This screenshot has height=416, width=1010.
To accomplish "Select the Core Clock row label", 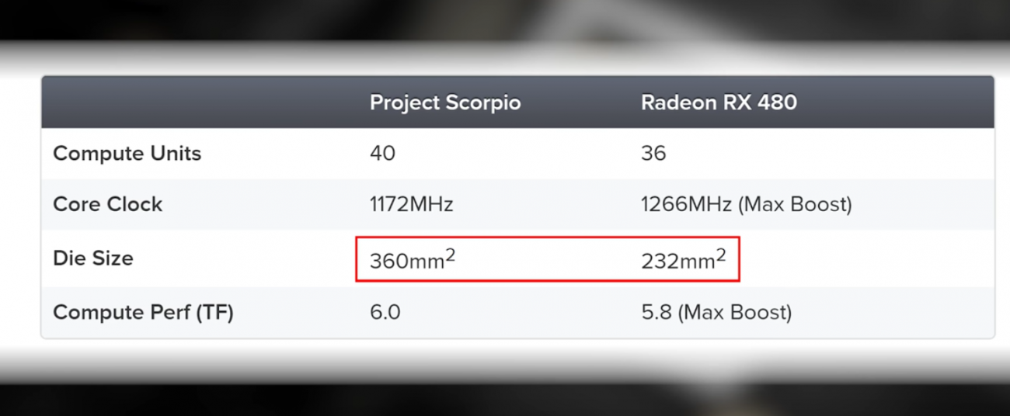I will click(107, 205).
